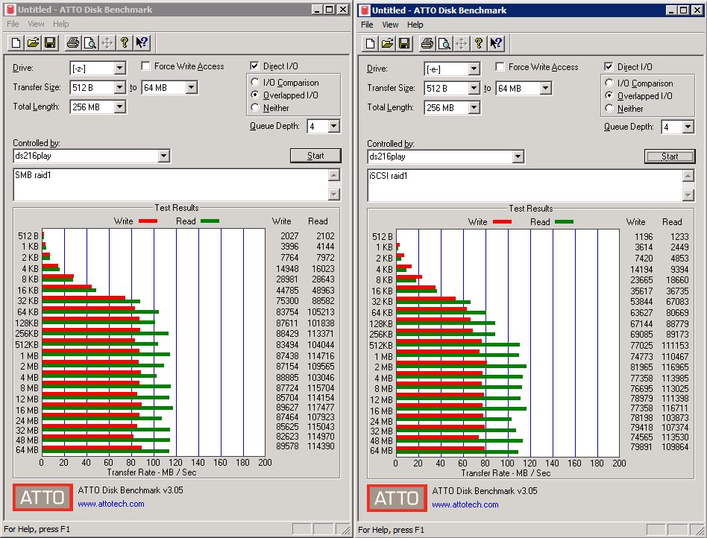
Task: Click the context help arrow icon in the right window
Action: click(496, 44)
